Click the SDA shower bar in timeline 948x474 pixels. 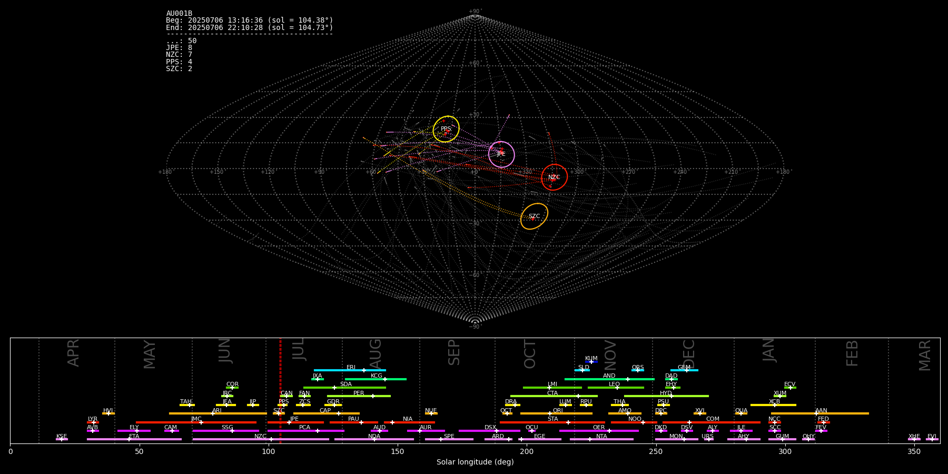[x=344, y=388]
